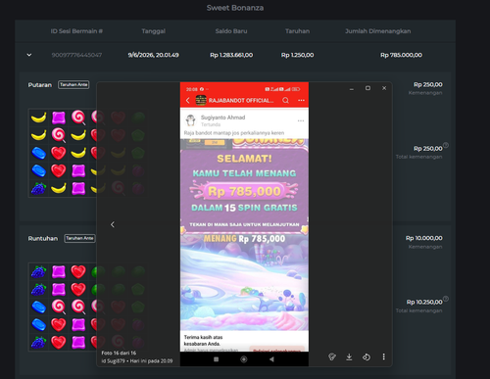
Task: Click the Runtuhan section label
Action: click(x=43, y=238)
